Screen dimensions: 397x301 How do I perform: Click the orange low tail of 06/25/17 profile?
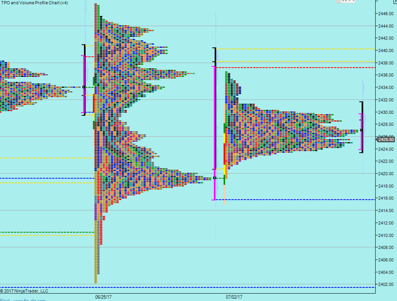(x=96, y=247)
